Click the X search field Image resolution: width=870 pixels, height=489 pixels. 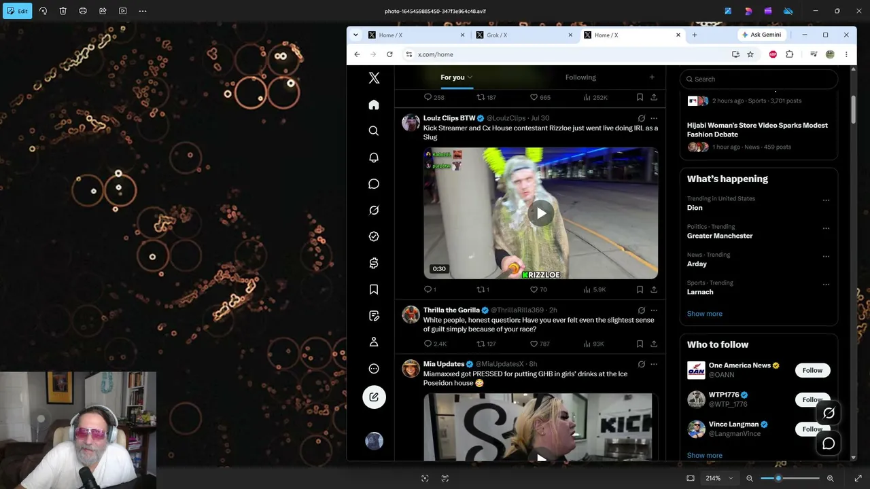point(759,79)
